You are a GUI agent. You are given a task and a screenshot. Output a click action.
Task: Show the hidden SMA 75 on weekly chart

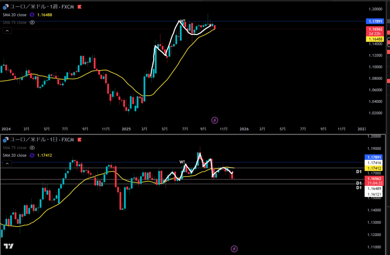32,22
